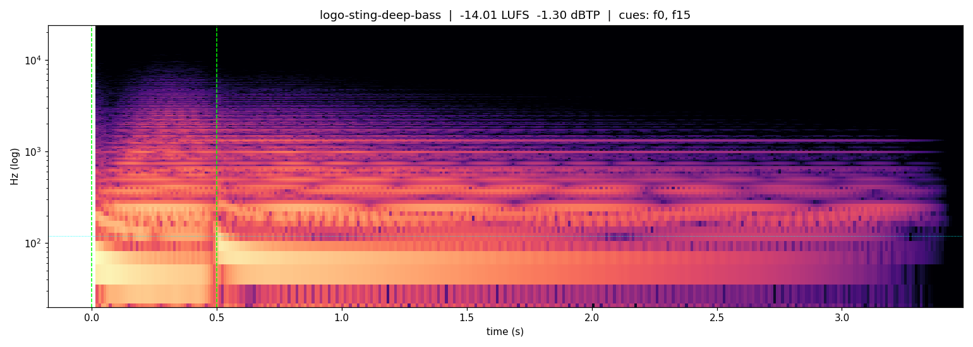Select the green dashed cue marker at 0.5 s
This screenshot has width=973, height=347.
pyautogui.click(x=217, y=167)
